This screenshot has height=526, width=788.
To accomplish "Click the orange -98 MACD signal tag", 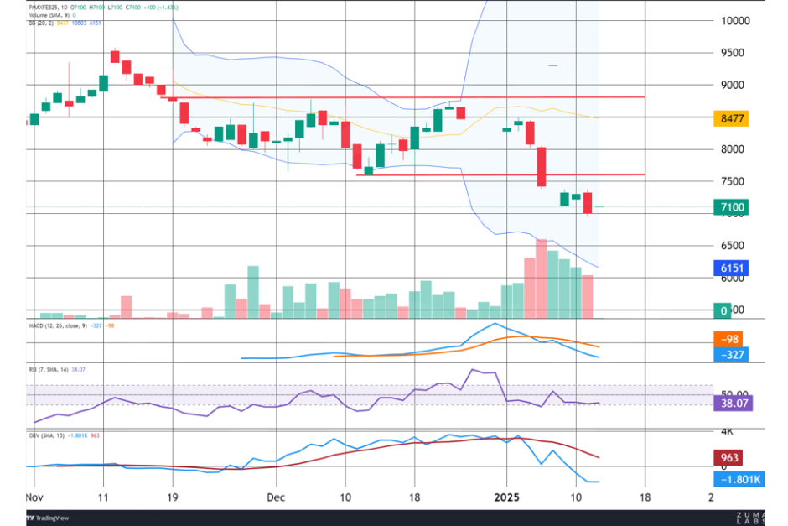I will click(x=728, y=339).
